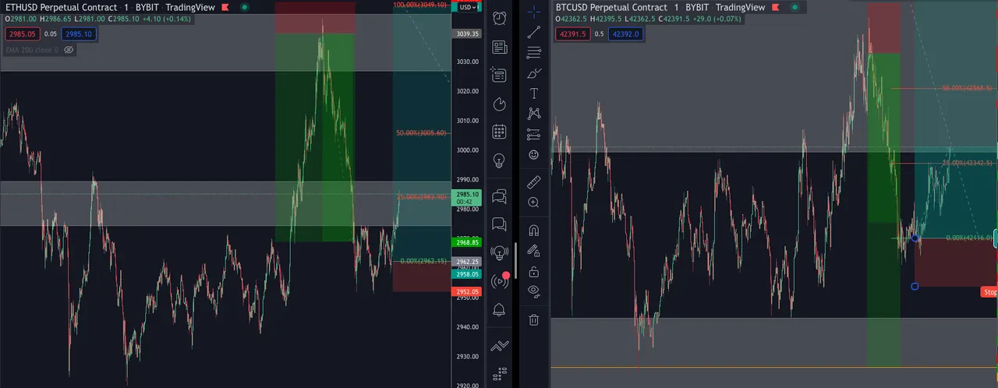This screenshot has height=388, width=998.
Task: Select the Measure ruler tool
Action: point(533,182)
